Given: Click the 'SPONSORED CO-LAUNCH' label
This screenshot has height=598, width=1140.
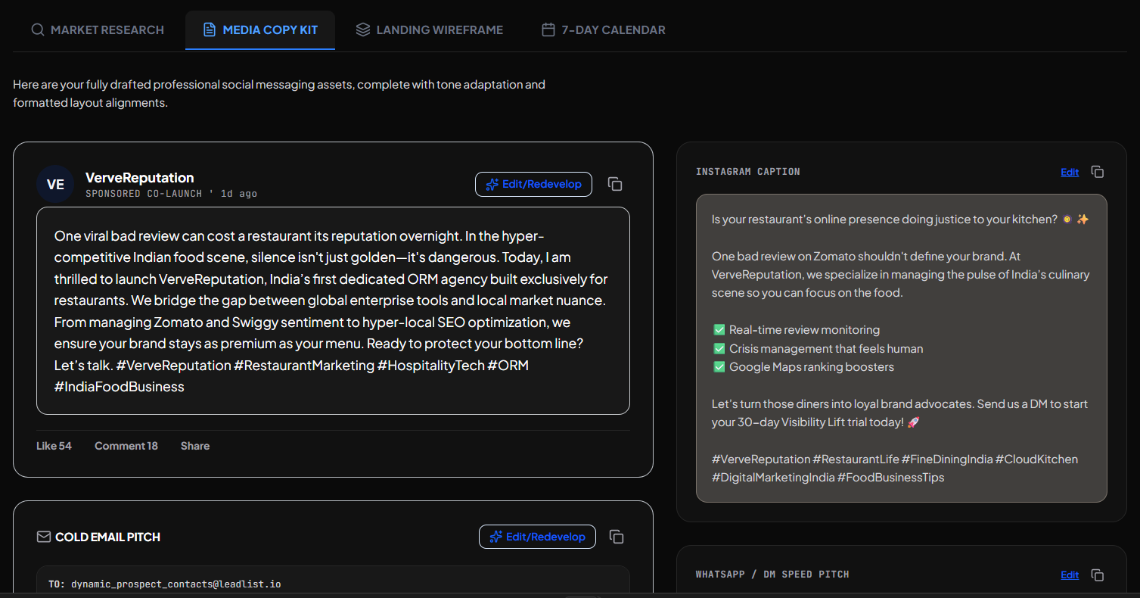Looking at the screenshot, I should pyautogui.click(x=144, y=194).
